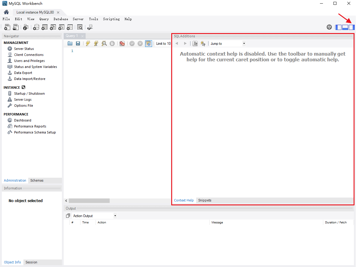Viewport: 356px width, 267px height.
Task: Go back in context help history
Action: click(x=177, y=43)
